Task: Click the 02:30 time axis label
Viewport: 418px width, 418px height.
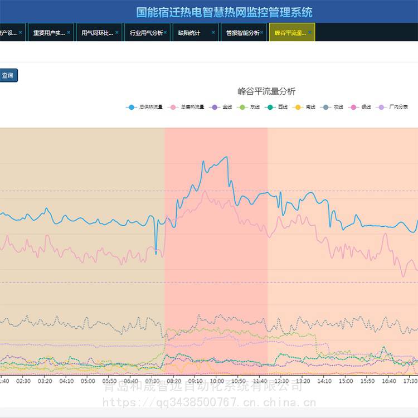Action: click(23, 381)
